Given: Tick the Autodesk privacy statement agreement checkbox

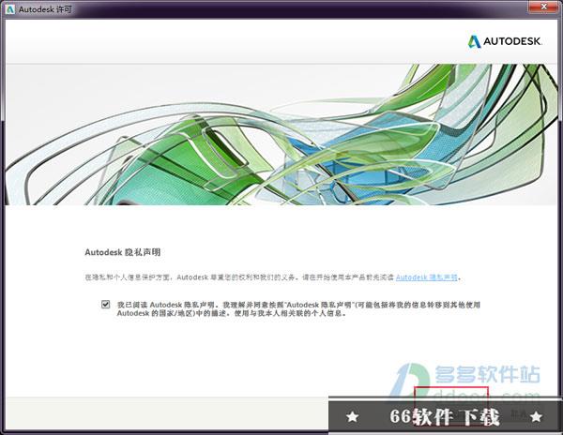Looking at the screenshot, I should 105,305.
